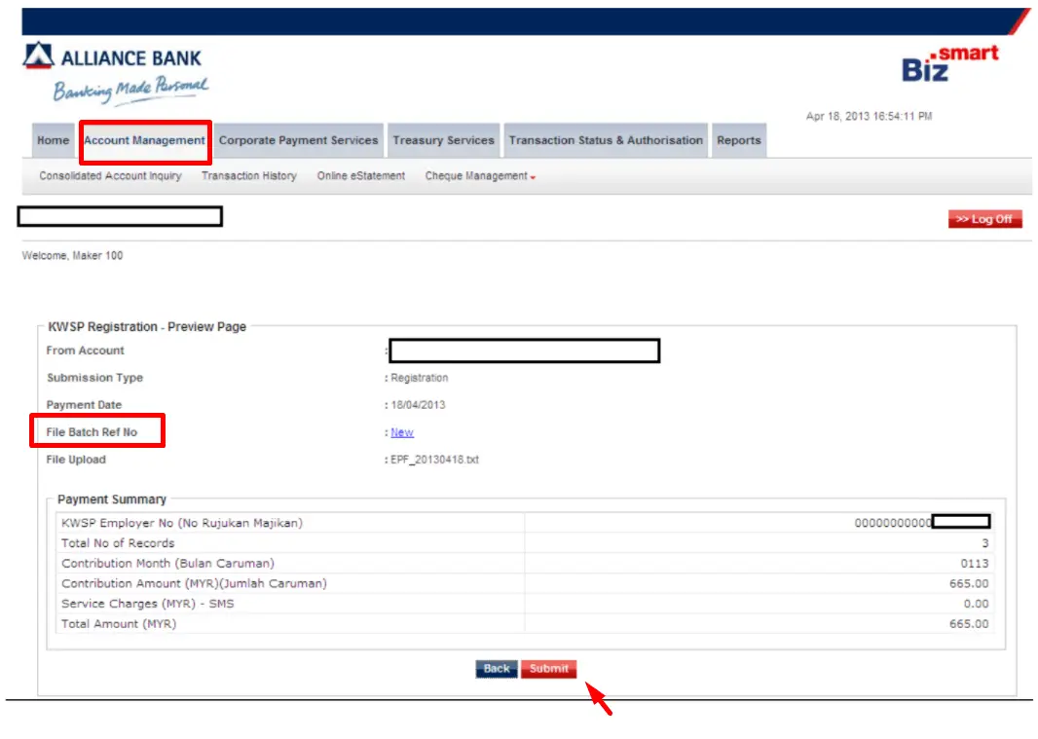Viewport: 1038px width, 739px height.
Task: Switch to Treasury Services tab
Action: coord(443,140)
